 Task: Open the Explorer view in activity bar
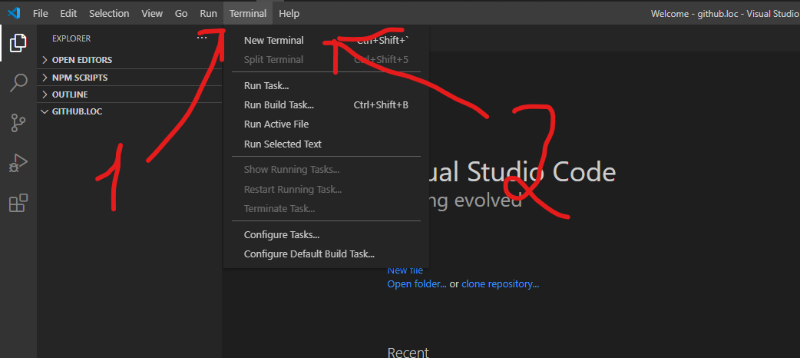[18, 43]
